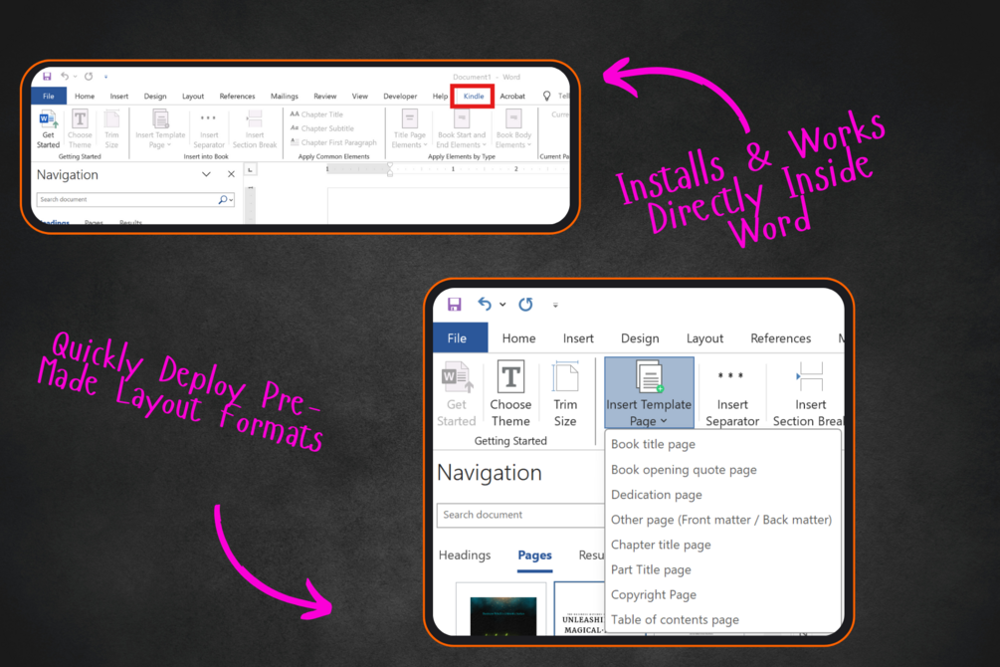Apply the Chapter Title style
The image size is (1000, 667).
tap(316, 114)
